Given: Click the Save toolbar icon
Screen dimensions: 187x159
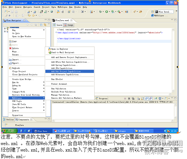Looking at the screenshot, I should (x=12, y=12).
